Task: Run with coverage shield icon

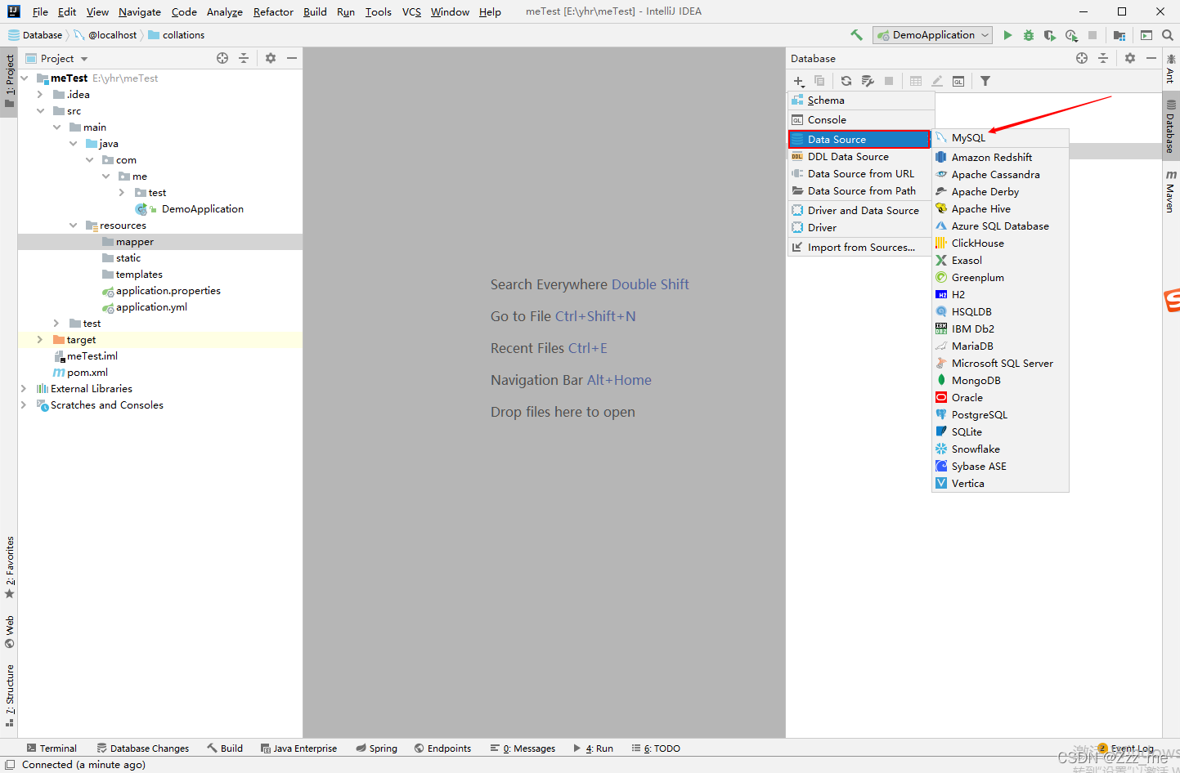Action: pos(1050,35)
